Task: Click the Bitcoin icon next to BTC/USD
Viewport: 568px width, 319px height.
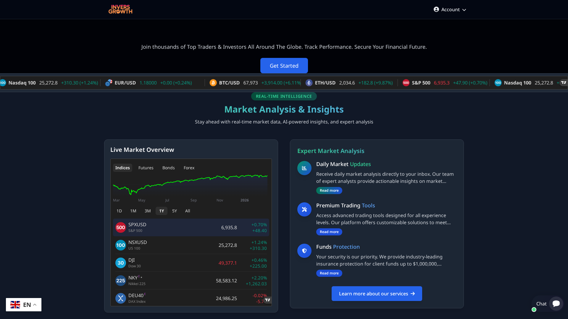Action: (x=213, y=83)
